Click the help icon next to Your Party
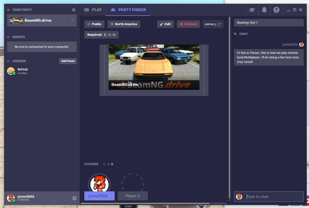The height and width of the screenshot is (208, 309). coord(74,10)
